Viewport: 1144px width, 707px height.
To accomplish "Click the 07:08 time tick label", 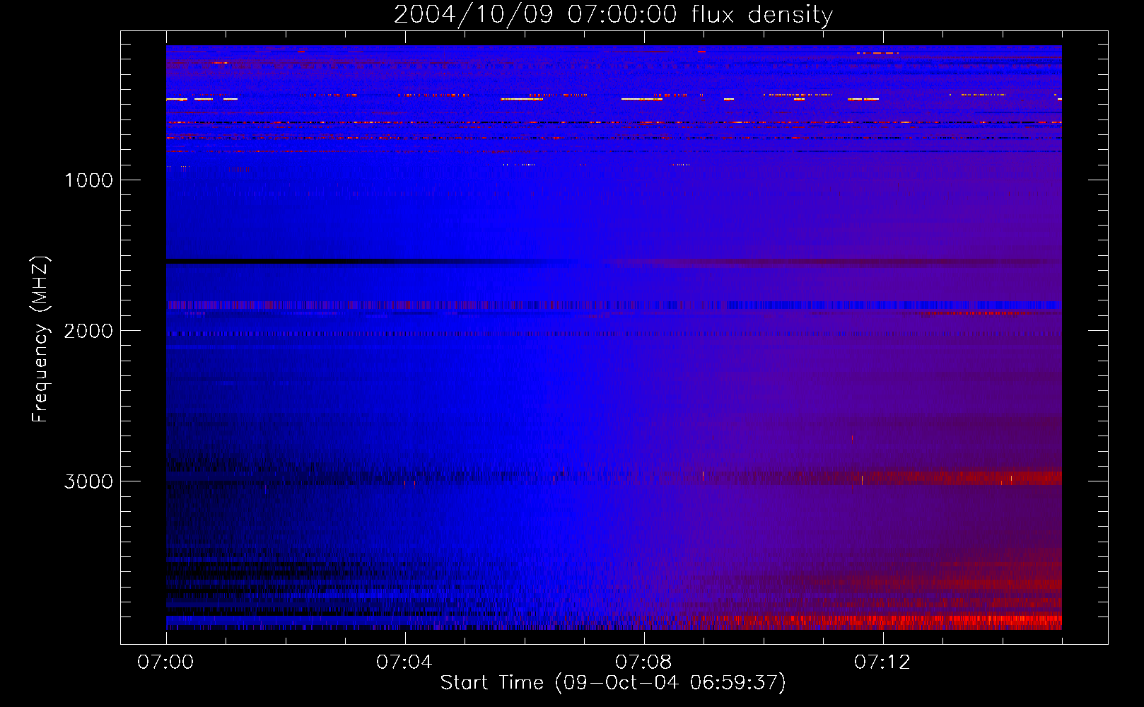I will pos(643,662).
